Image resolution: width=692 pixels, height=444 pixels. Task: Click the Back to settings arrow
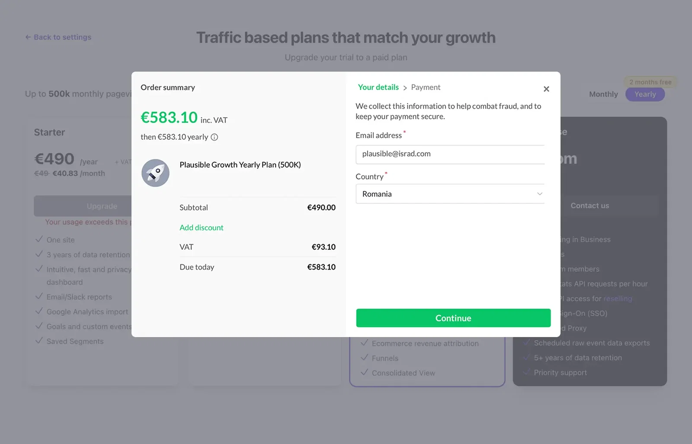[x=28, y=37]
